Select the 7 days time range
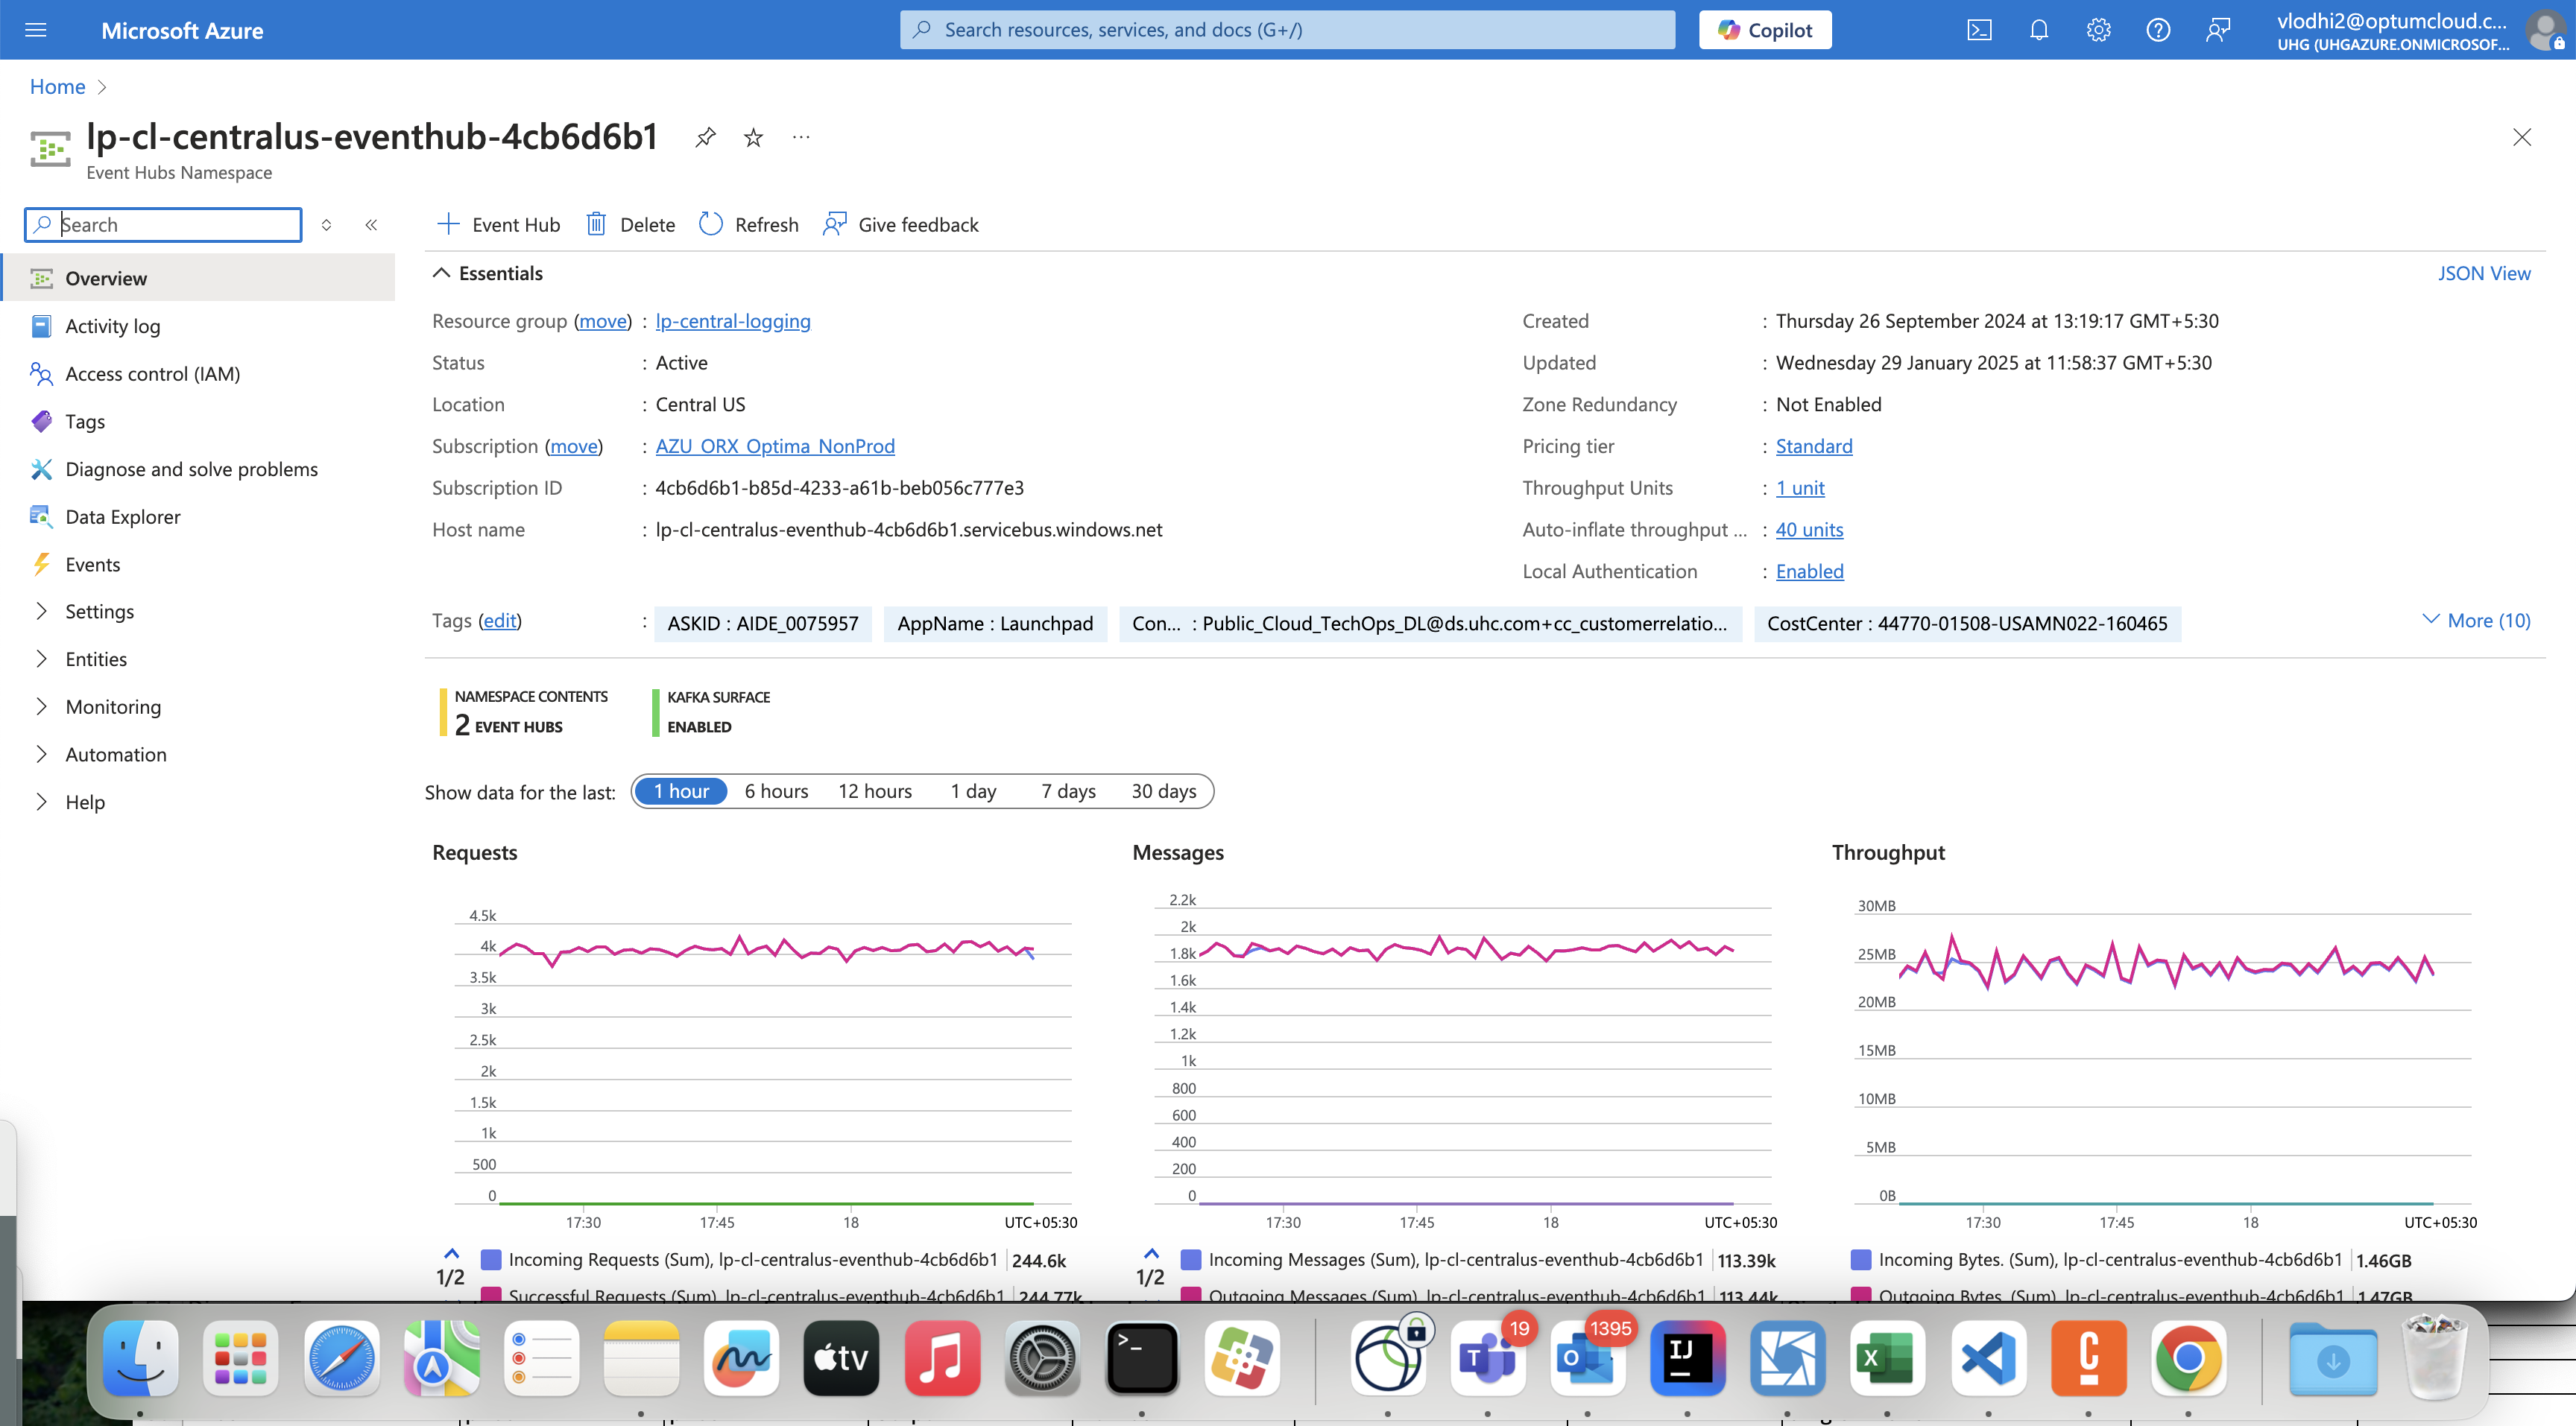The image size is (2576, 1426). click(1068, 791)
